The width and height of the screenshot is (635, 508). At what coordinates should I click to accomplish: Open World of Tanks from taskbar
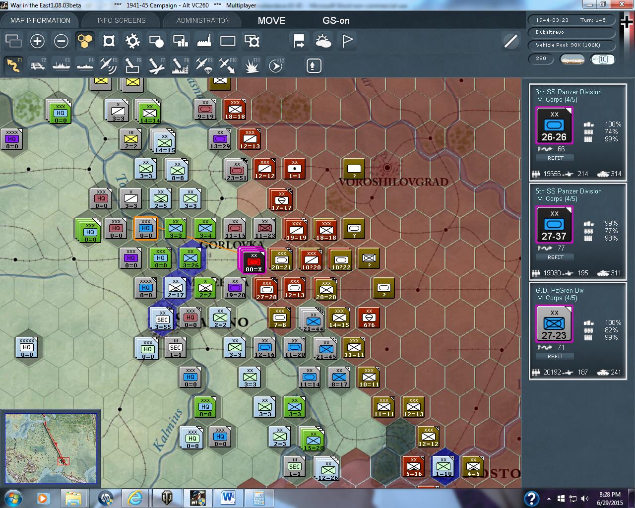click(166, 498)
